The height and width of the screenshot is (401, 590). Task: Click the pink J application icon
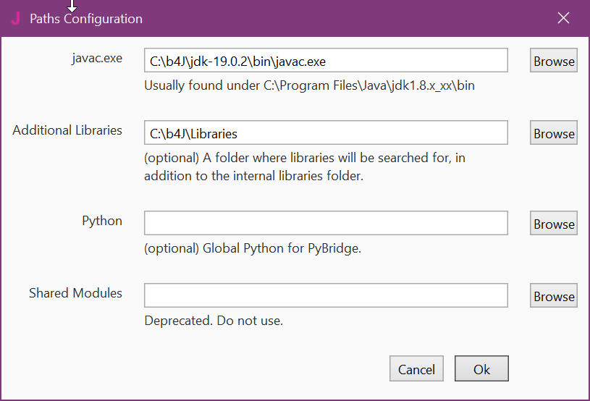click(15, 18)
